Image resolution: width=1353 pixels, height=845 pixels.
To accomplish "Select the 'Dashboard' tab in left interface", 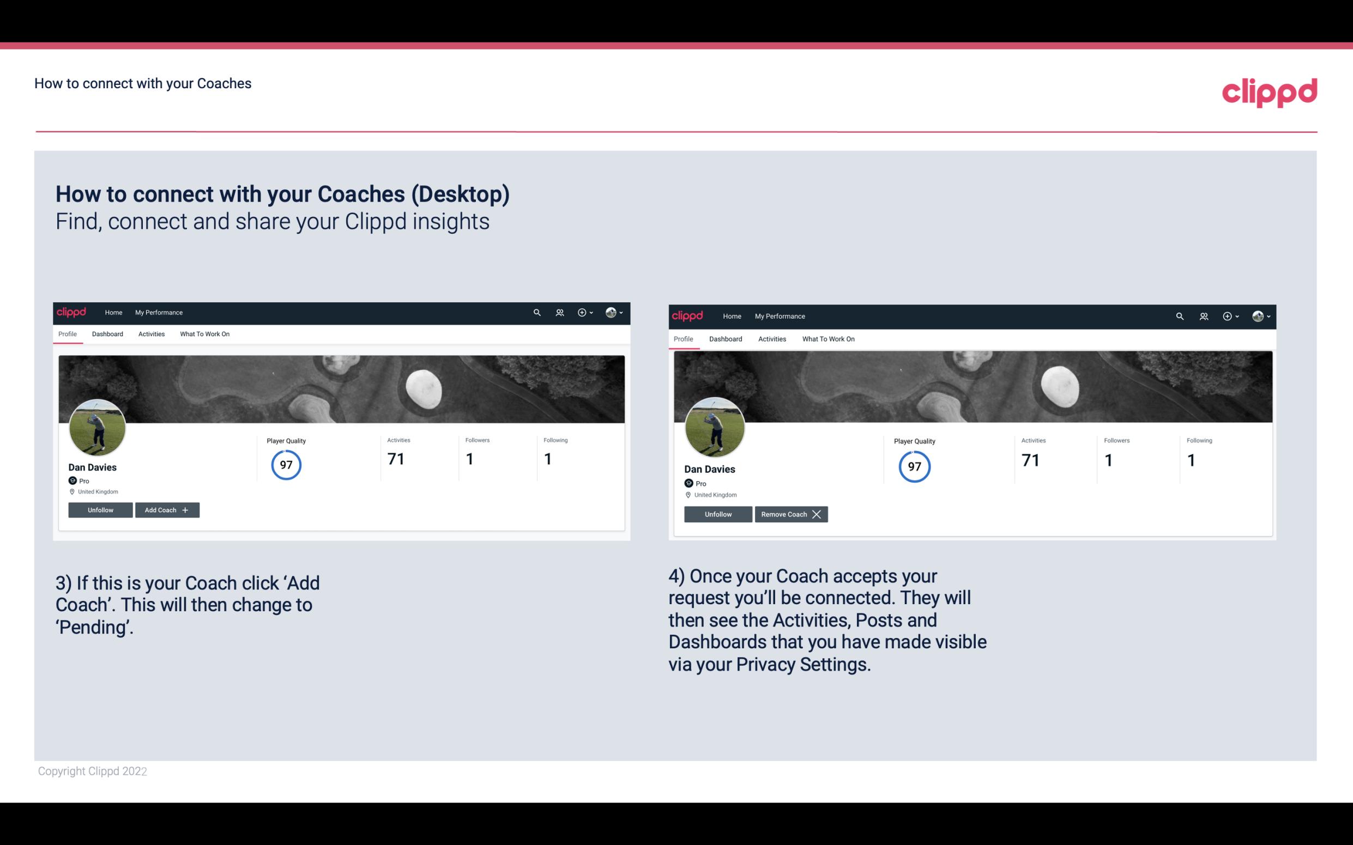I will pos(107,334).
